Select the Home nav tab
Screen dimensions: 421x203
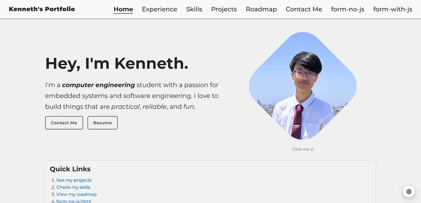point(123,9)
